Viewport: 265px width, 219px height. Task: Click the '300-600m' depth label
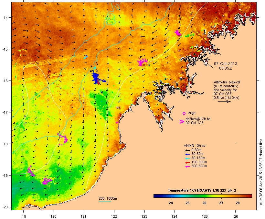[x=199, y=166]
